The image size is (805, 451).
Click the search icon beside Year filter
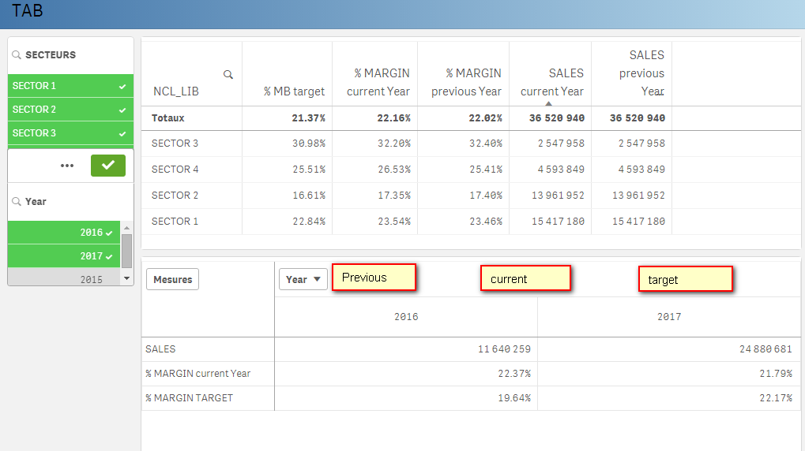[17, 201]
